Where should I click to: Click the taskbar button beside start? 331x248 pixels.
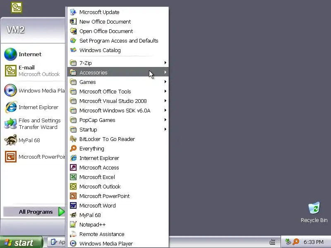(x=56, y=242)
